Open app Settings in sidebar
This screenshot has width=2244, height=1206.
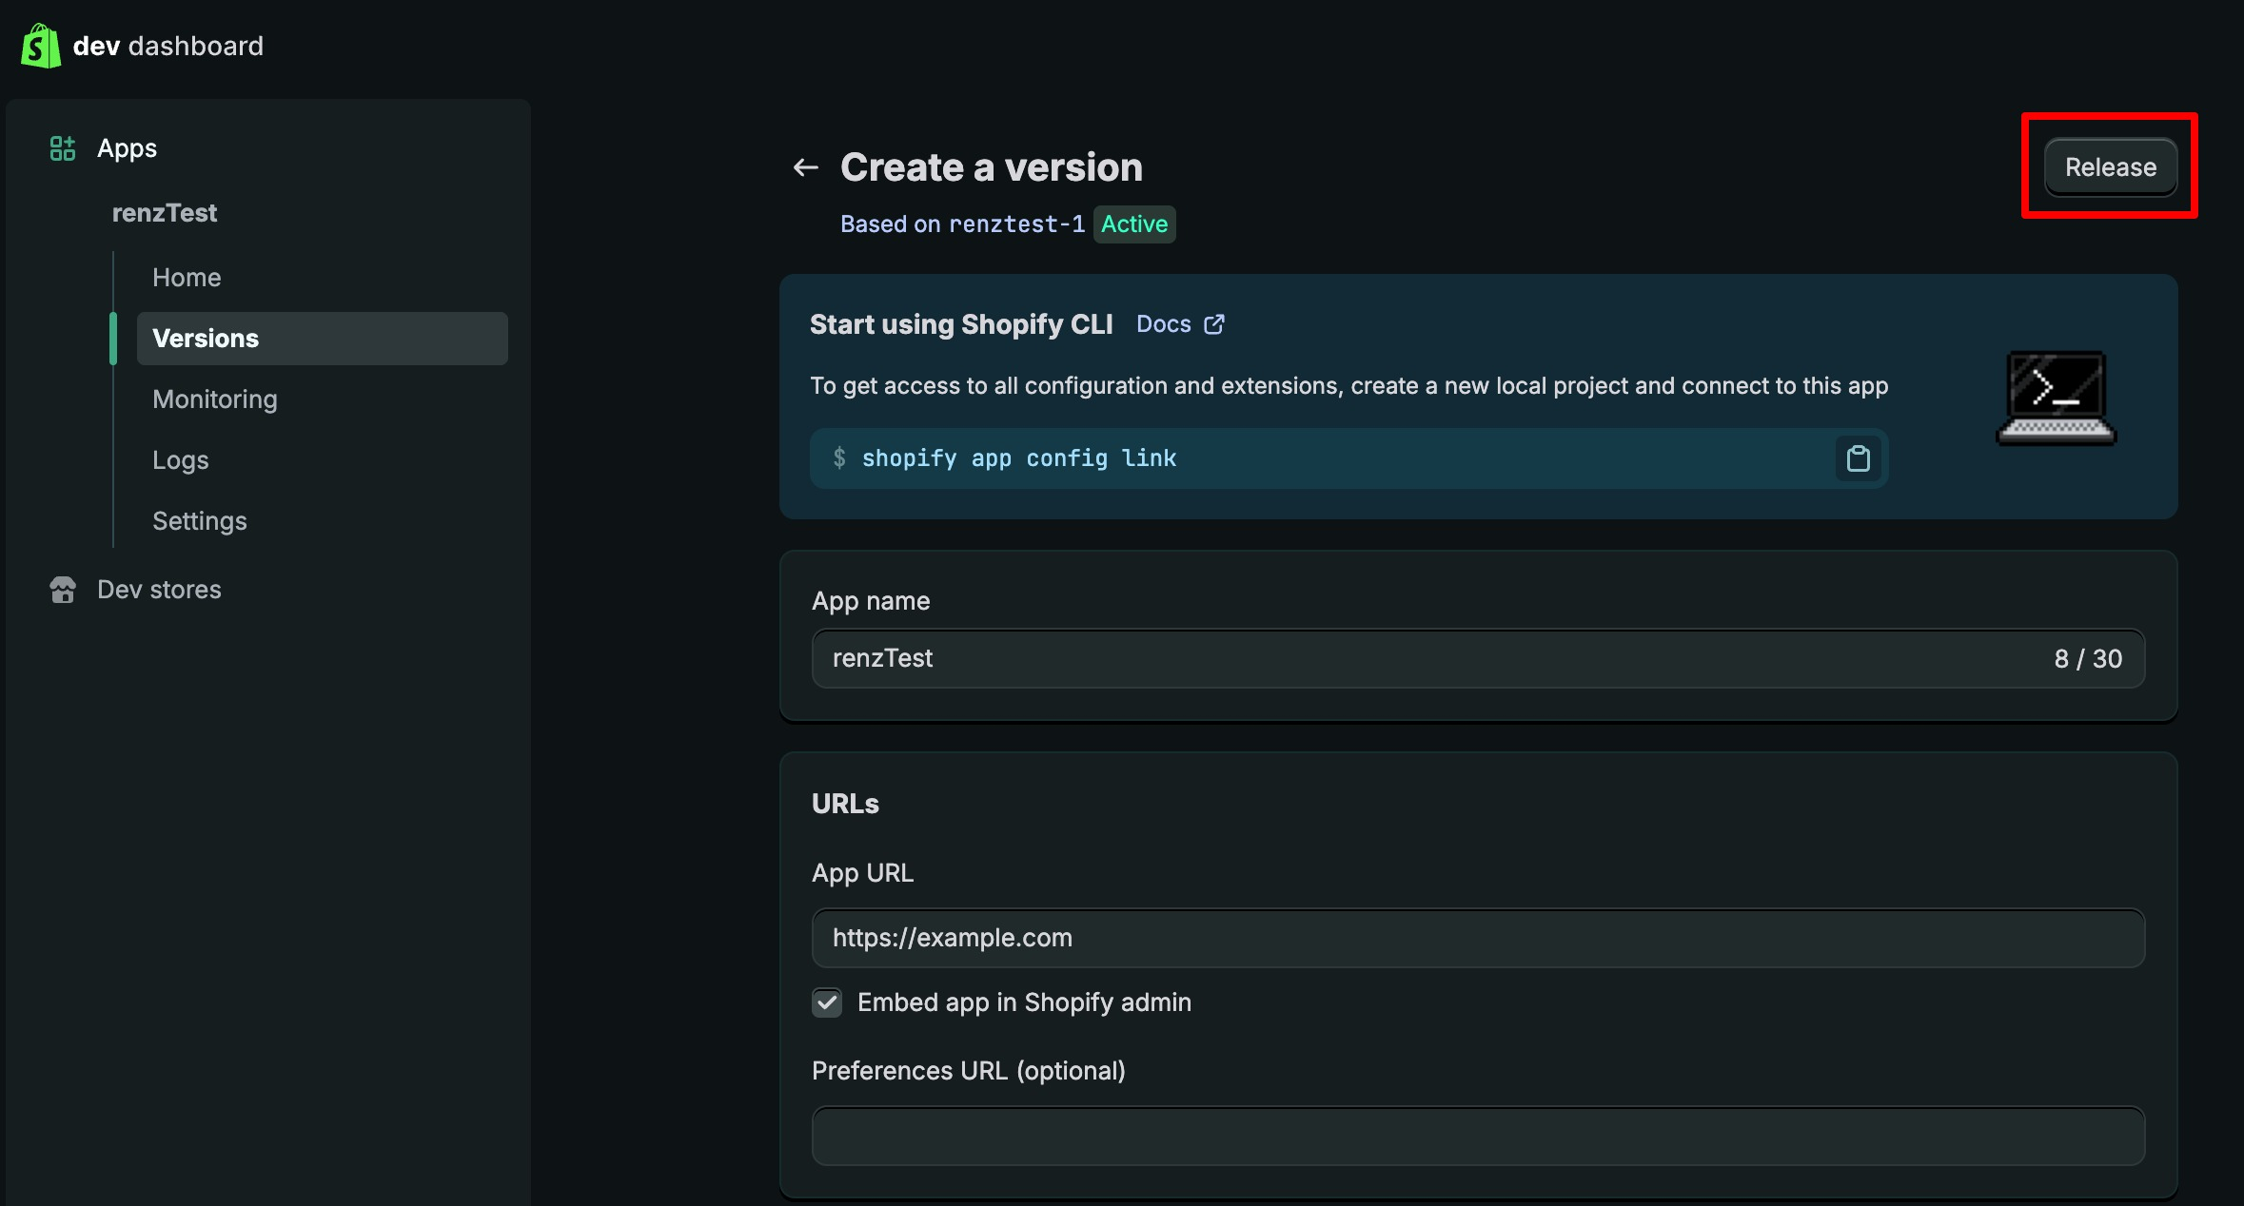point(200,521)
